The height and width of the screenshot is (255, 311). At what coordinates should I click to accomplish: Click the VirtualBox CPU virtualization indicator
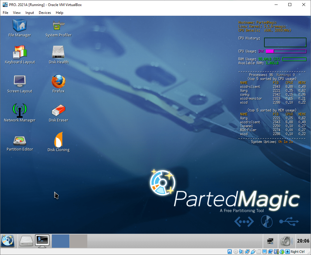[276, 252]
